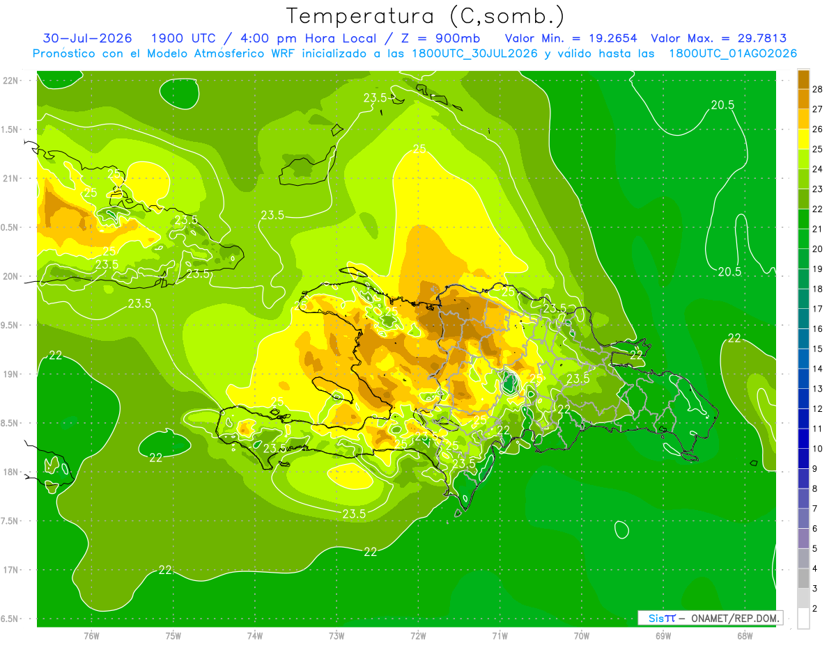Pick the blue swatch between 14 and 15

point(803,359)
